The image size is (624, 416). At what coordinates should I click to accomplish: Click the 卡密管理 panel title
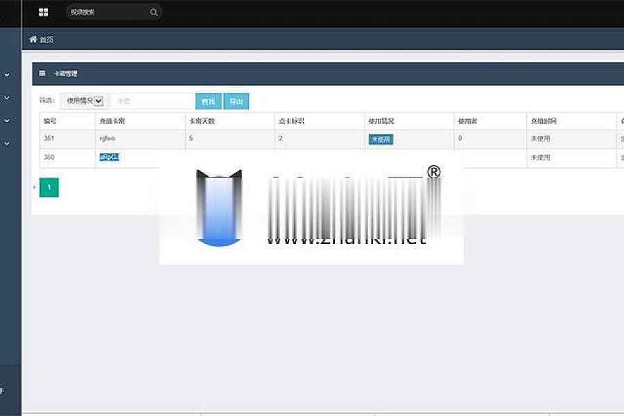(x=66, y=73)
